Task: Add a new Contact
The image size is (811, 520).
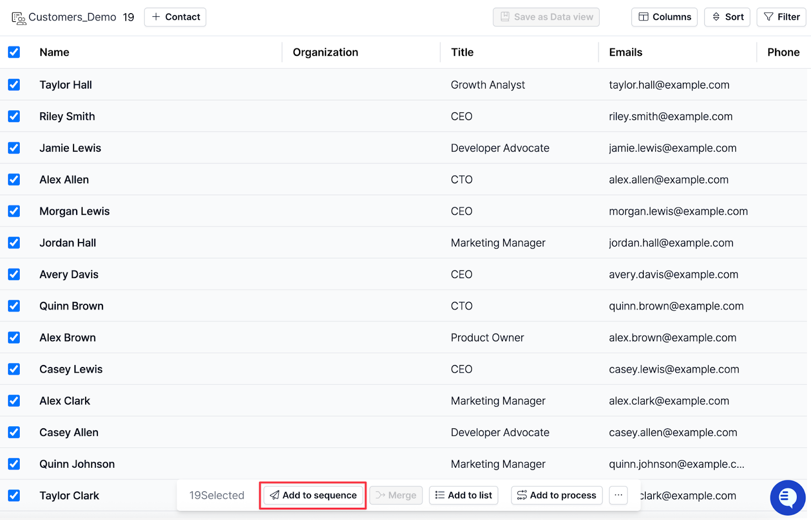Action: click(x=175, y=17)
